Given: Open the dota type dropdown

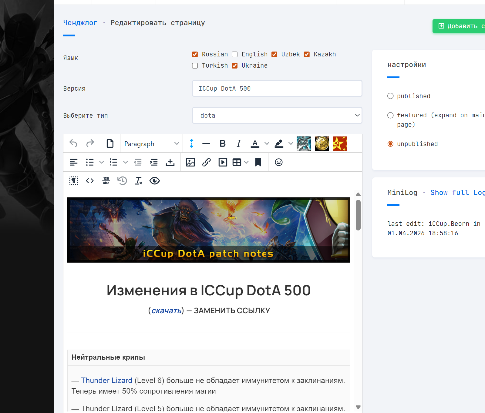Looking at the screenshot, I should [x=277, y=116].
